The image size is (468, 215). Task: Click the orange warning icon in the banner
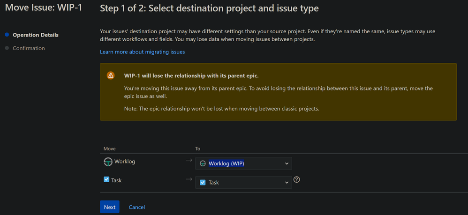(111, 75)
